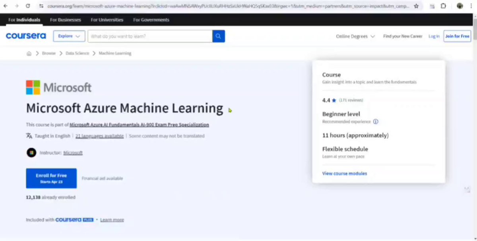Screen dimensions: 477x241
Task: Open the Online Degrees dropdown
Action: 355,36
